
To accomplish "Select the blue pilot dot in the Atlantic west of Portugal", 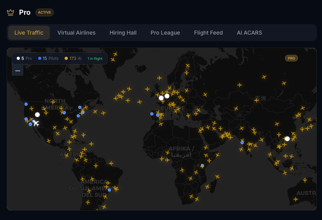I will (x=152, y=114).
